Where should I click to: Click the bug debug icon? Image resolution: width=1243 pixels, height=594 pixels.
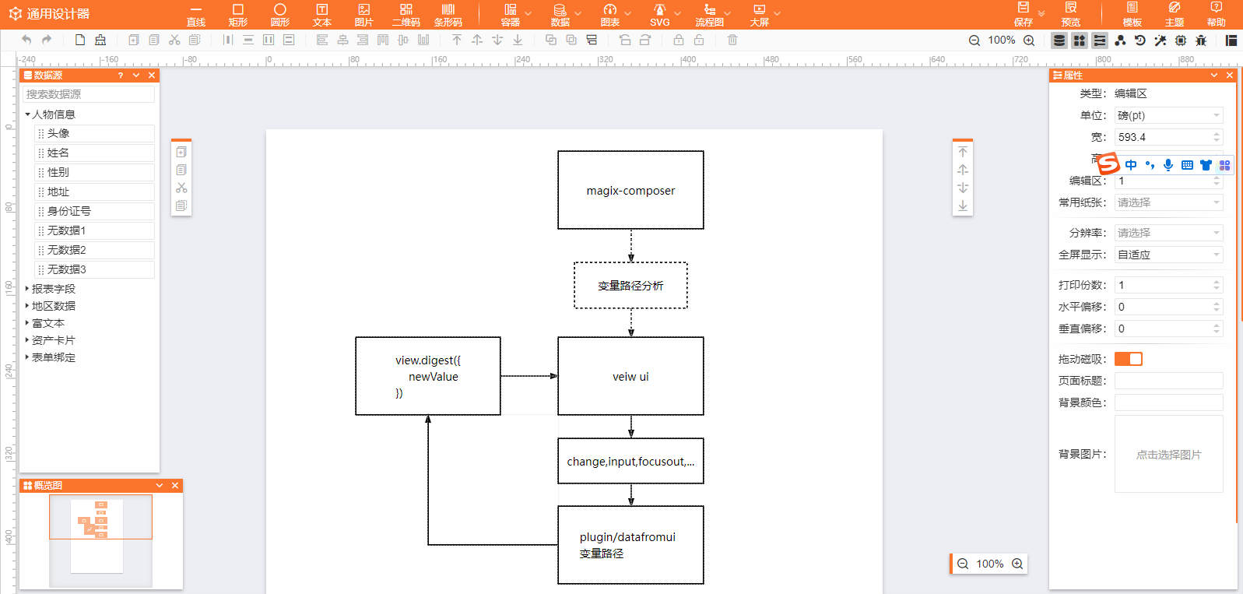[1201, 40]
